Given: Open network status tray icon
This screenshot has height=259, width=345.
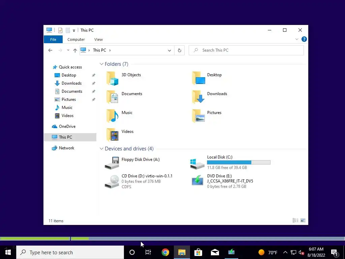Looking at the screenshot, I should pyautogui.click(x=293, y=252).
